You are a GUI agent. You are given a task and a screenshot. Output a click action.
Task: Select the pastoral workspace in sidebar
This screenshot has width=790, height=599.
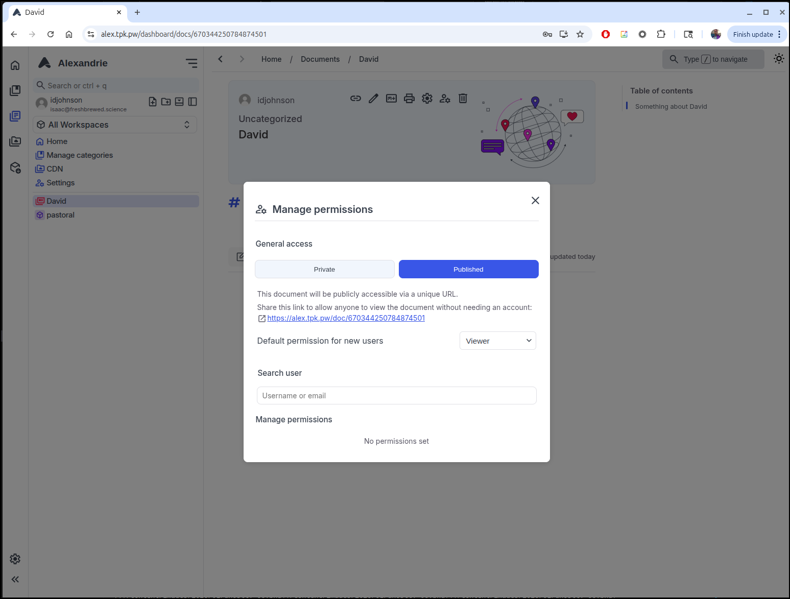(x=60, y=215)
